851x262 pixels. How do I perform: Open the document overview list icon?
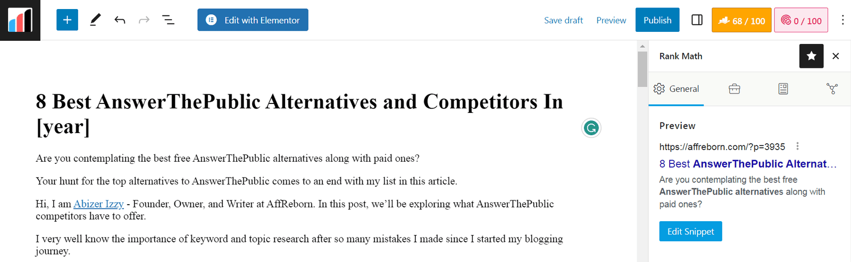tap(168, 20)
